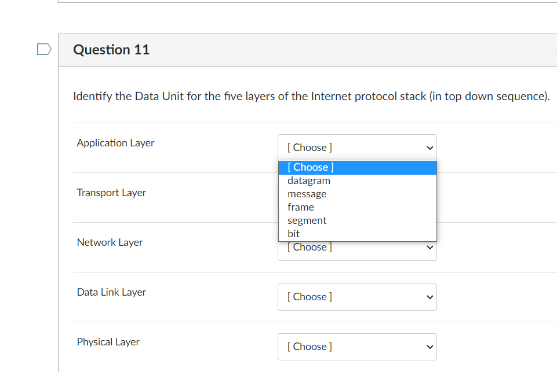The image size is (557, 372).
Task: Click the Question 11 heading
Action: point(111,50)
